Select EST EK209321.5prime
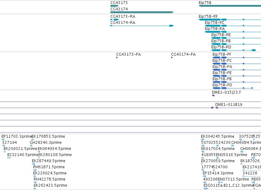Image resolution: width=261 pixels, height=190 pixels. (x=20, y=149)
